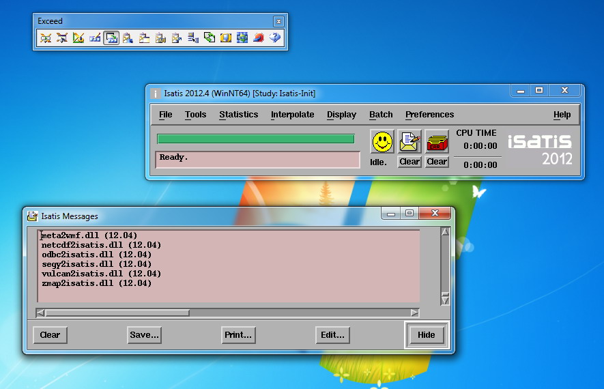
Task: Click the Print... button
Action: click(x=238, y=335)
